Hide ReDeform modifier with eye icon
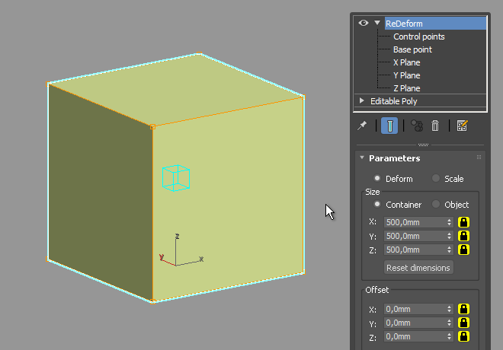This screenshot has height=350, width=503. tap(364, 23)
